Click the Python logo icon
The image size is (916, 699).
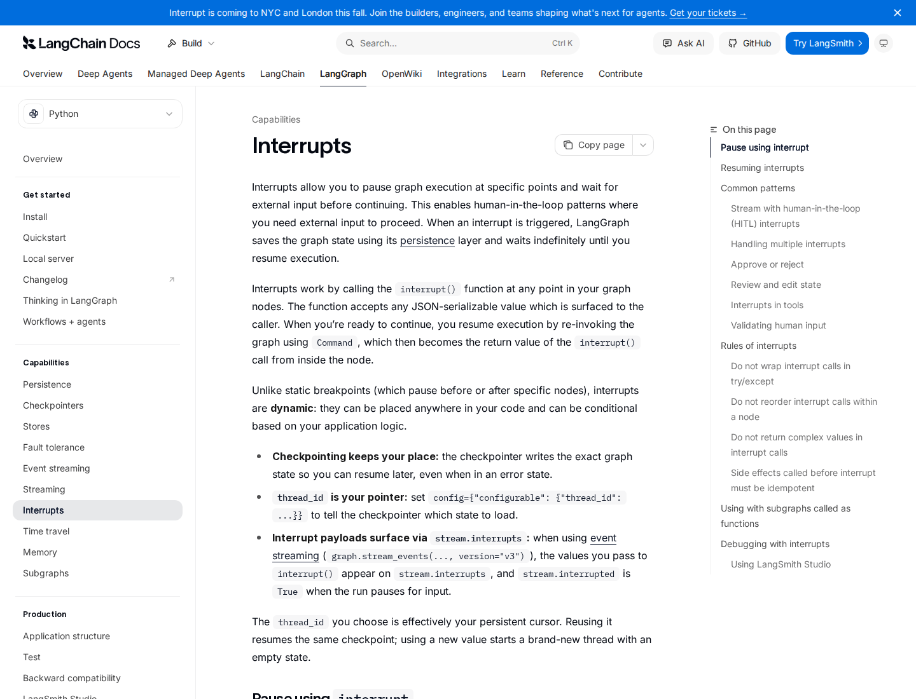pyautogui.click(x=34, y=114)
